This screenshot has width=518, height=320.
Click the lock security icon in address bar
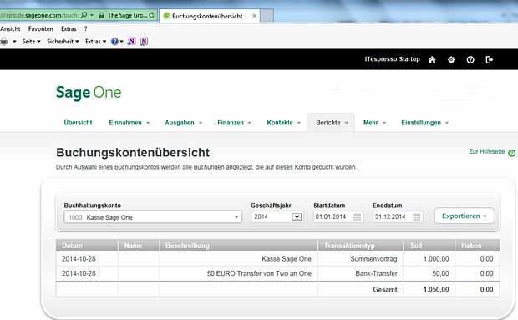click(102, 15)
